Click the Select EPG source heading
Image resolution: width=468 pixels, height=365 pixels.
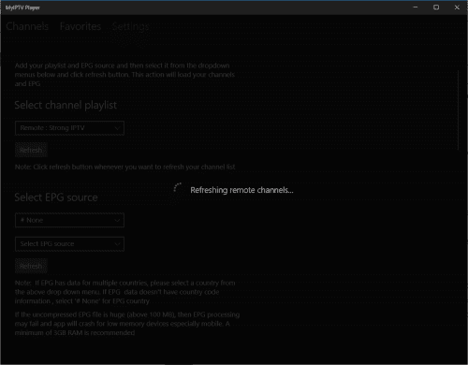56,197
